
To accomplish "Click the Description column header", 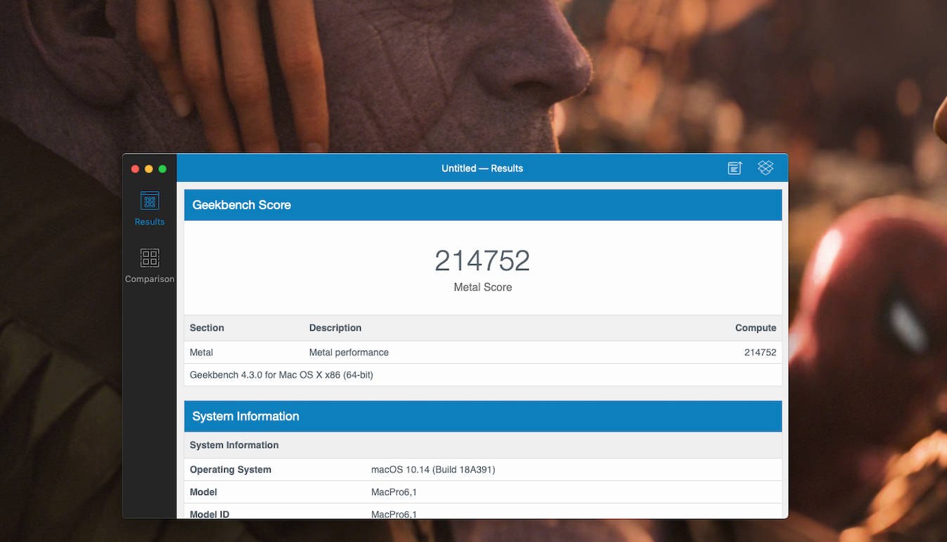I will (335, 328).
